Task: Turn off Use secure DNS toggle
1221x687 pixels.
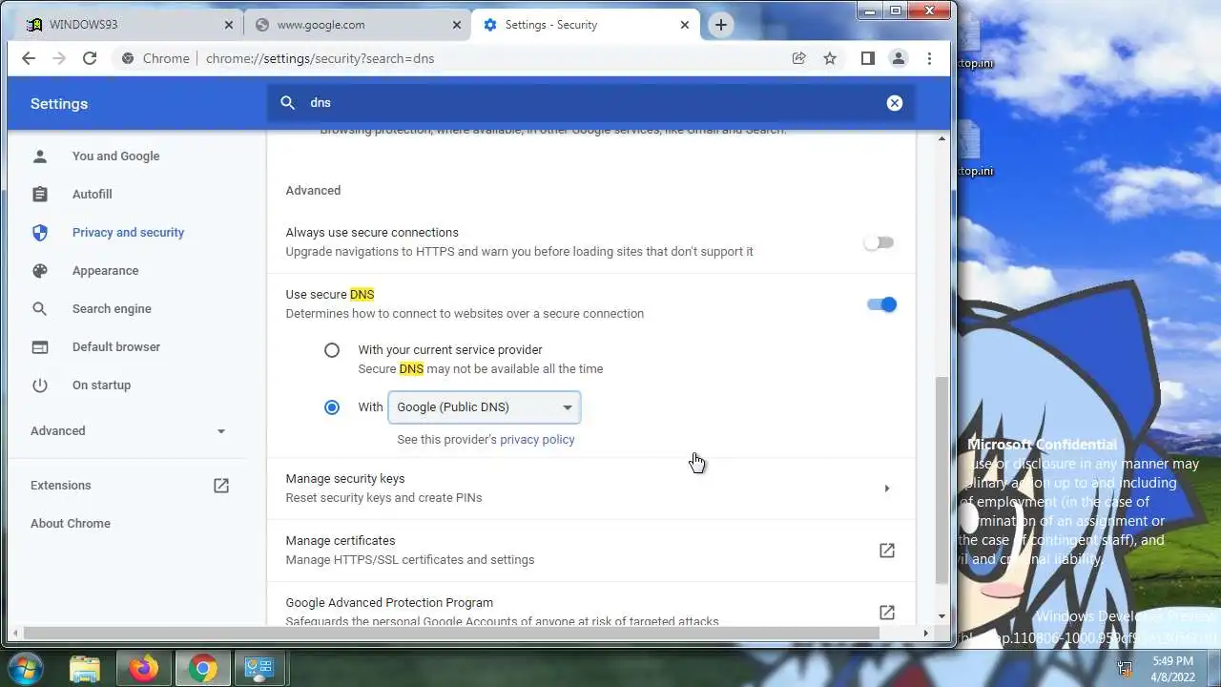Action: coord(881,304)
